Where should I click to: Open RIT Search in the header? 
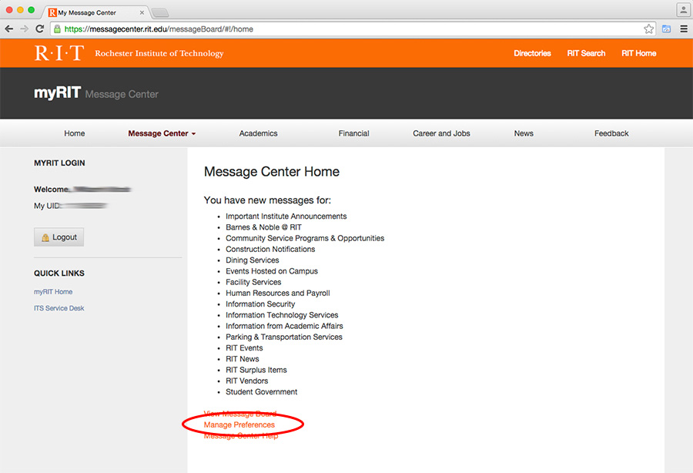click(586, 53)
